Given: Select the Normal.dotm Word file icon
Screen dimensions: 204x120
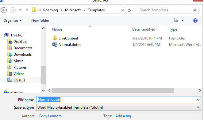Looking at the screenshot, I should pos(55,45).
